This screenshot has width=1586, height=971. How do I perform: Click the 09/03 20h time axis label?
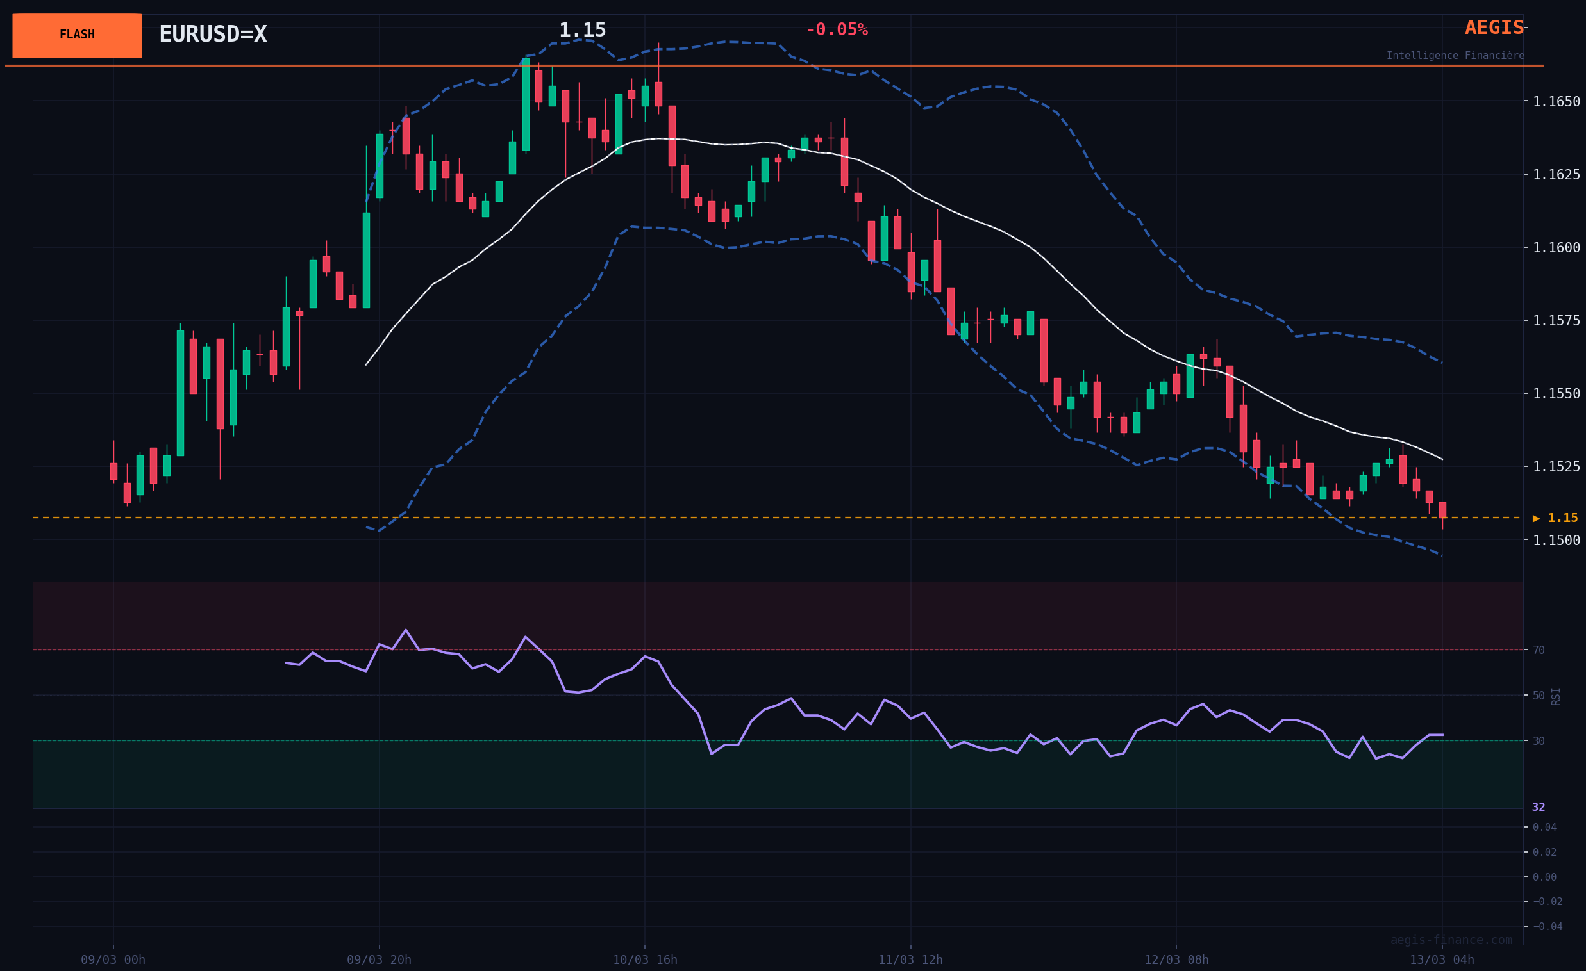point(378,959)
